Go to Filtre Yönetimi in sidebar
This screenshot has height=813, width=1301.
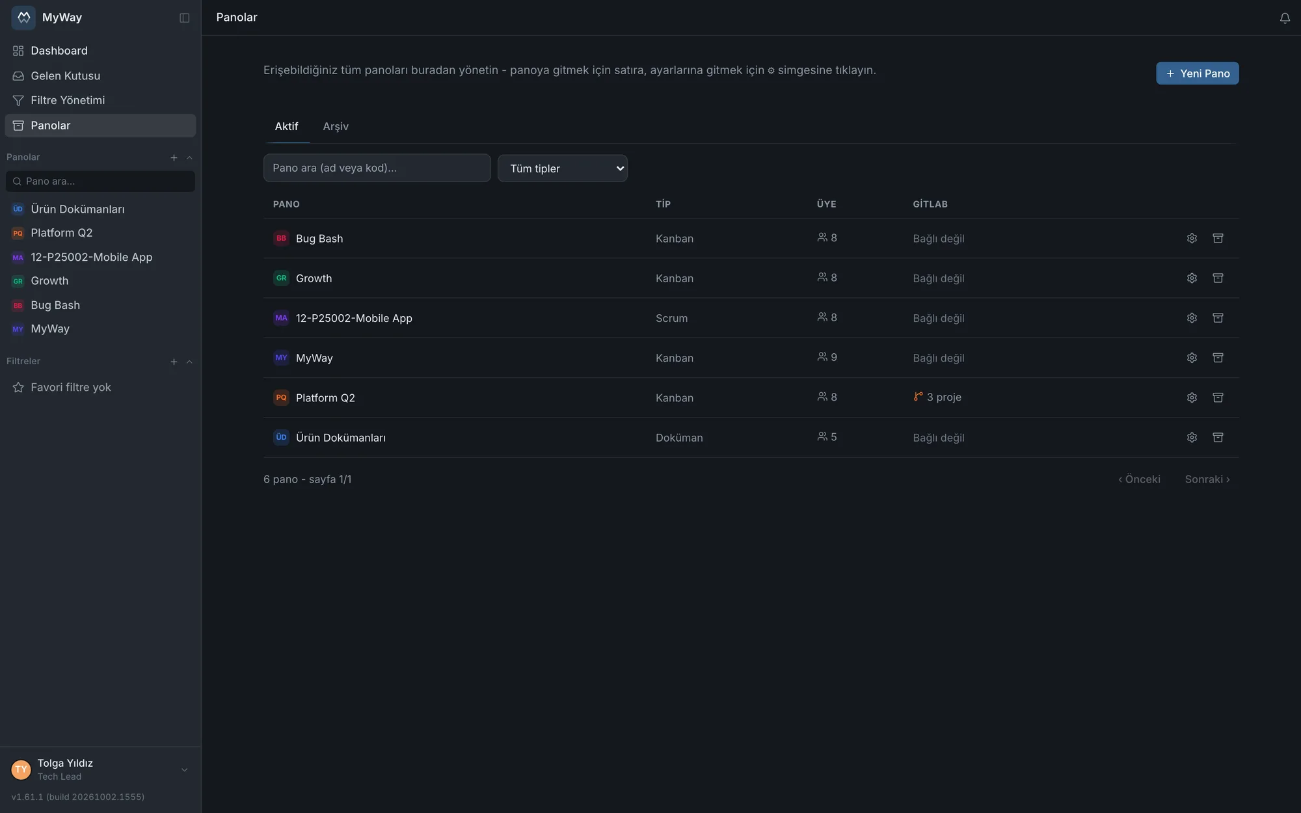[100, 100]
